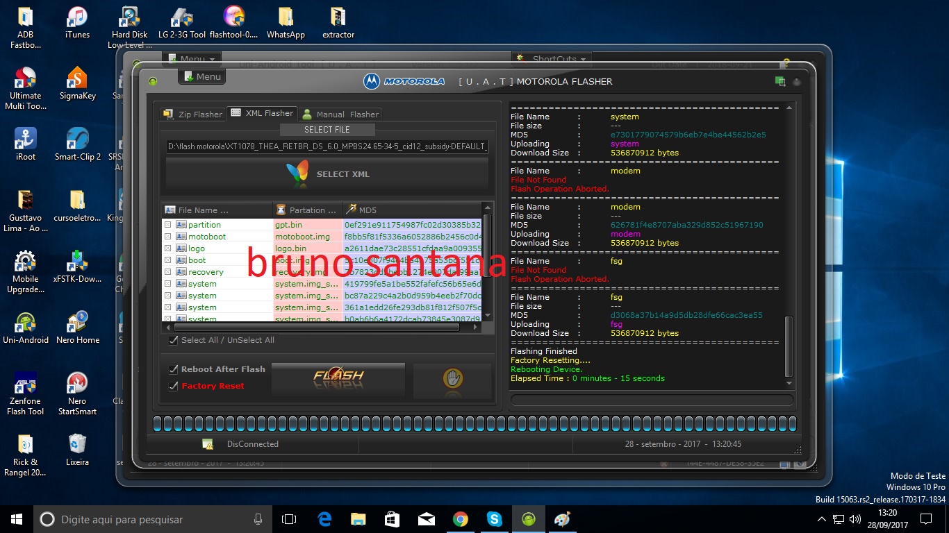Click the DisConnected status text
The height and width of the screenshot is (533, 949).
[253, 444]
